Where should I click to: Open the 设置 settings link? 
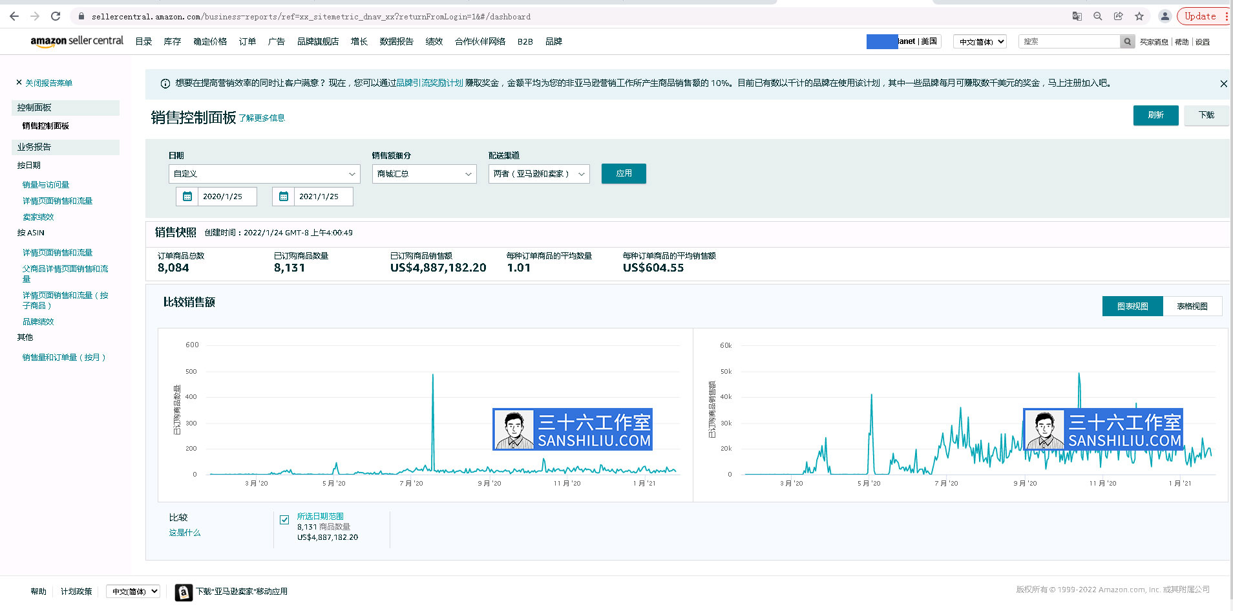click(x=1203, y=42)
